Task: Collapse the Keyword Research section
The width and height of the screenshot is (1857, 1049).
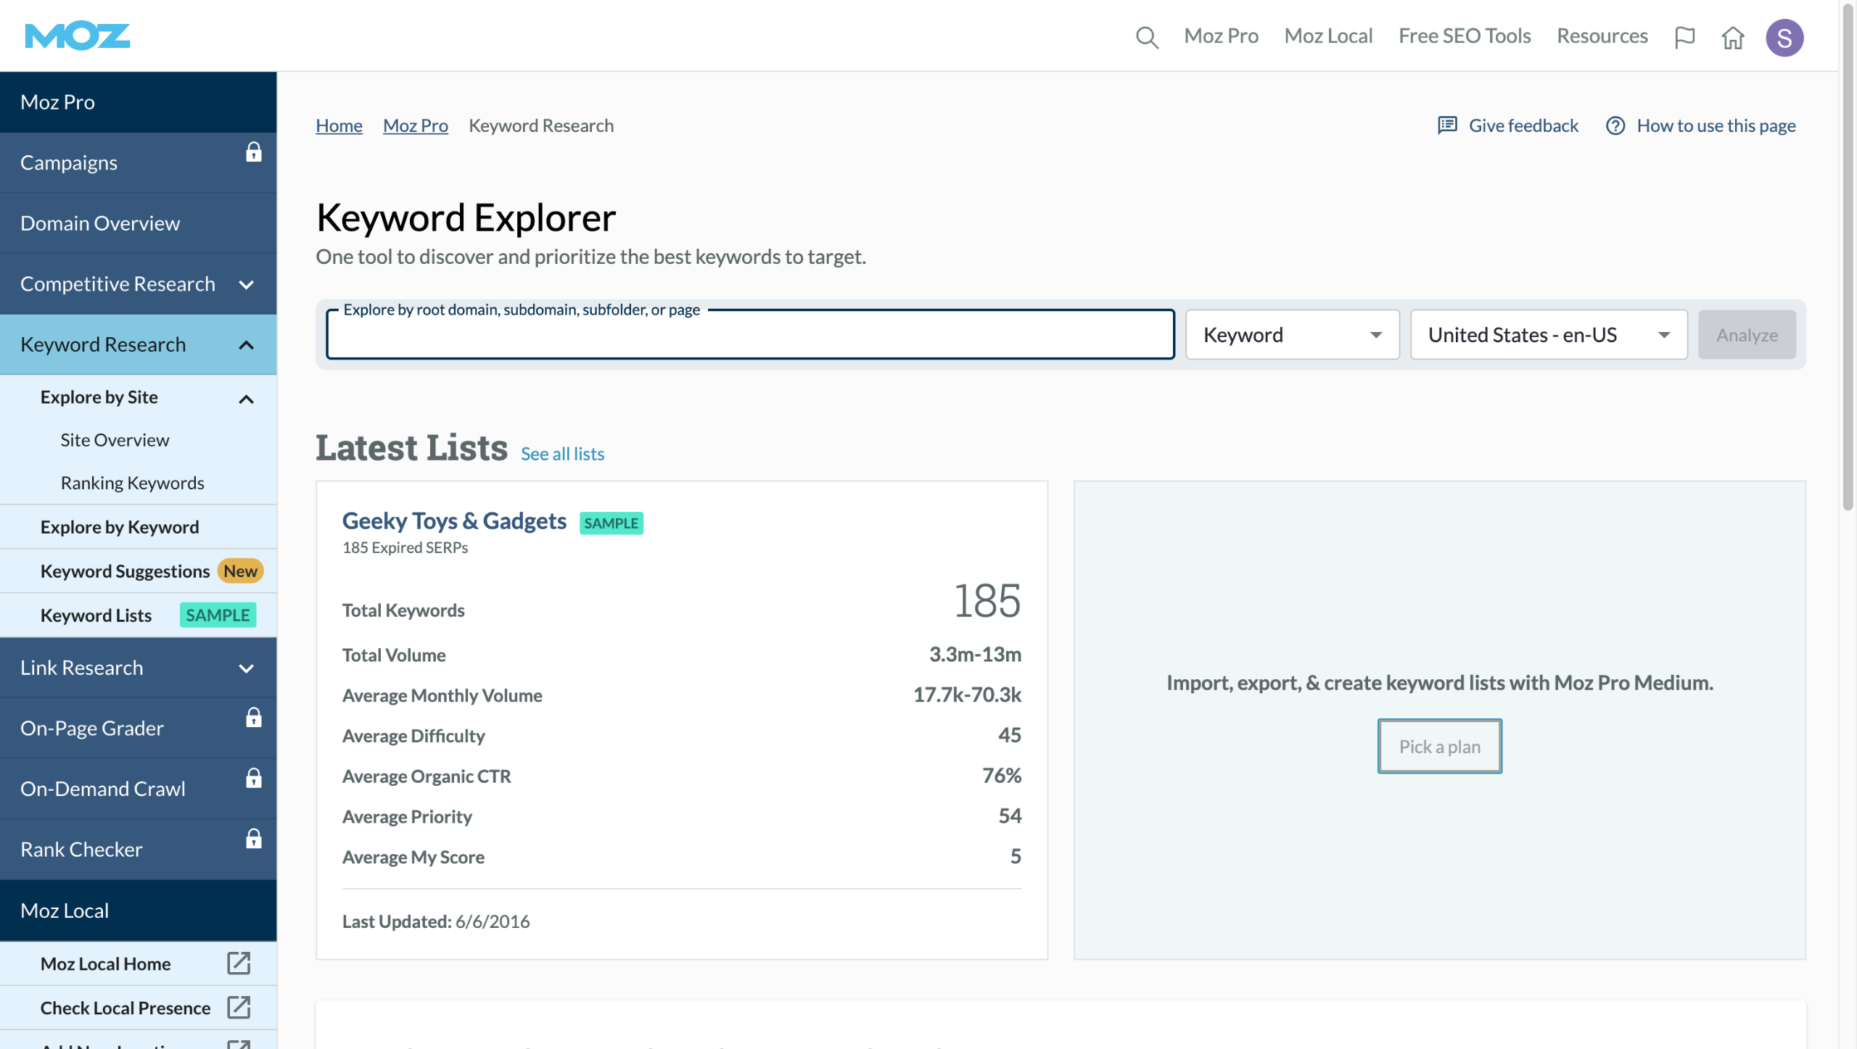Action: (x=246, y=345)
